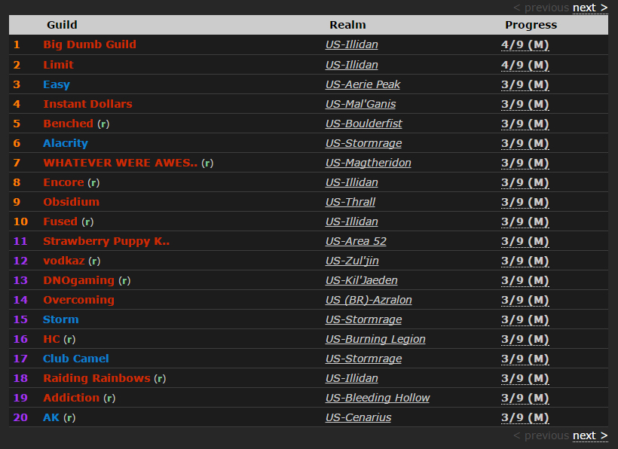Go to next page via top pagination
Viewport: 618px width, 449px height.
tap(590, 8)
